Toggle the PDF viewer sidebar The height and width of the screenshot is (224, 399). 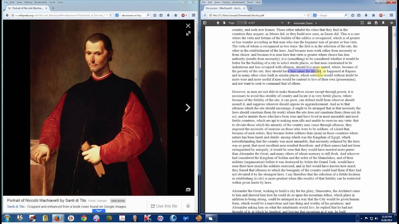coord(205,23)
